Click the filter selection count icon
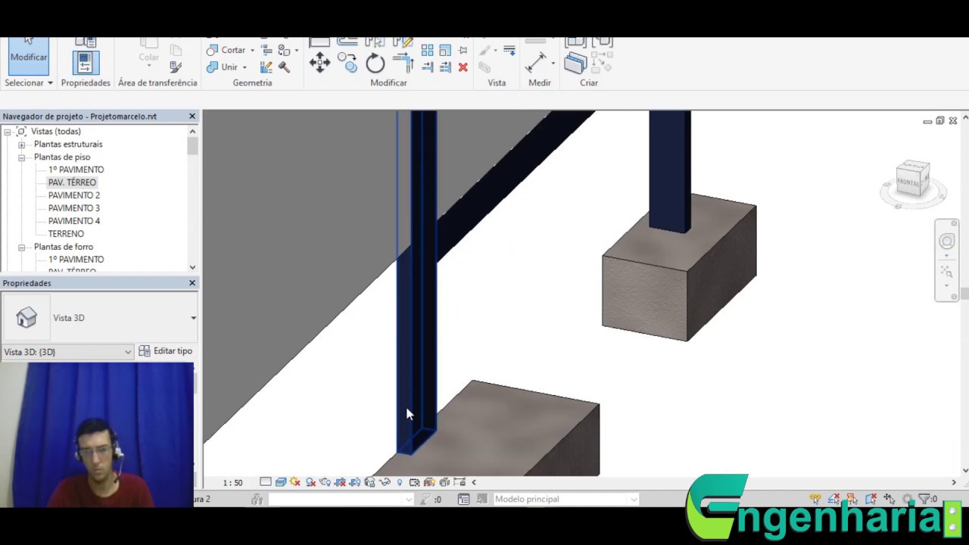Viewport: 969px width, 545px height. click(927, 499)
